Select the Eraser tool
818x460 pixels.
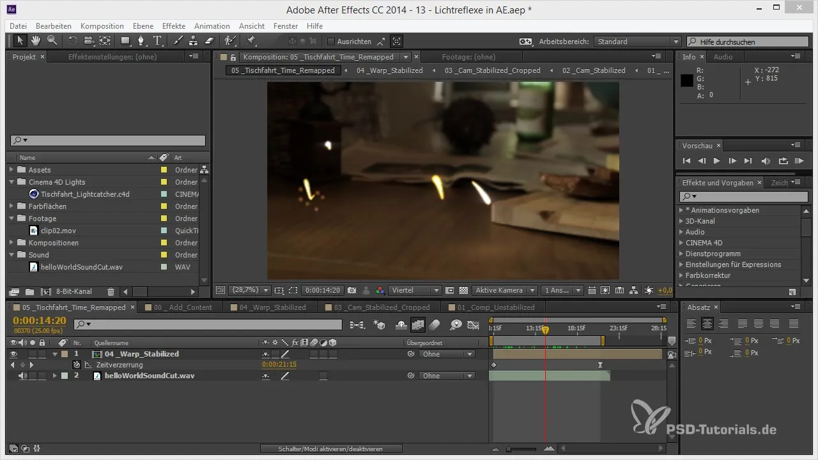point(209,41)
